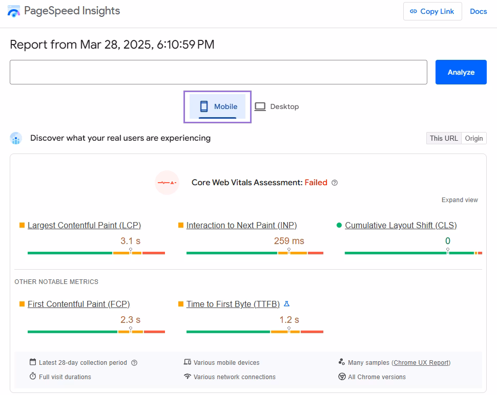Expand the Core Web Vitals view

point(459,200)
